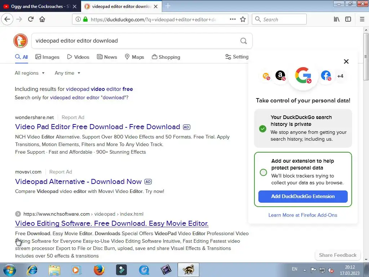Submit search with the magnifier icon
This screenshot has width=369, height=277.
pos(244,41)
